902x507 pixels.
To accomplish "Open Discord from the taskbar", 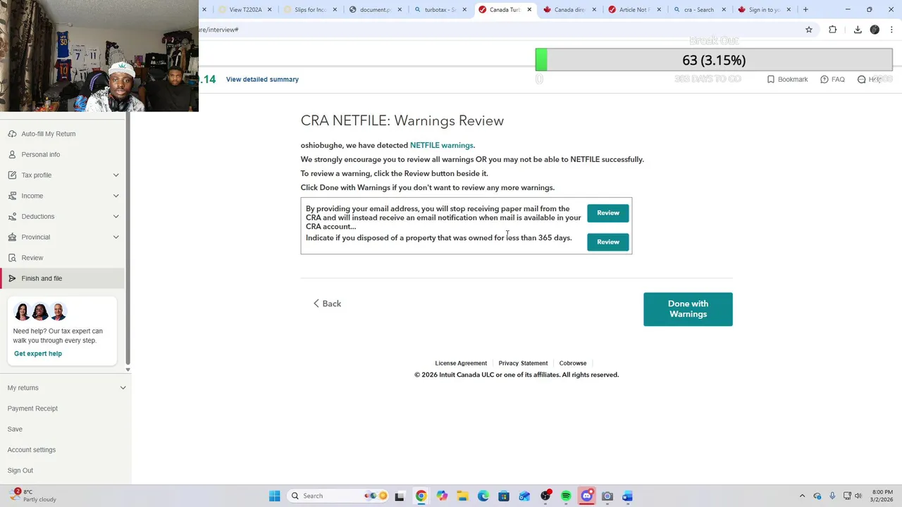I will point(586,496).
